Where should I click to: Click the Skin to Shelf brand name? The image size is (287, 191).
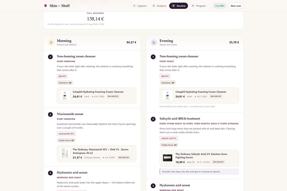(59, 6)
